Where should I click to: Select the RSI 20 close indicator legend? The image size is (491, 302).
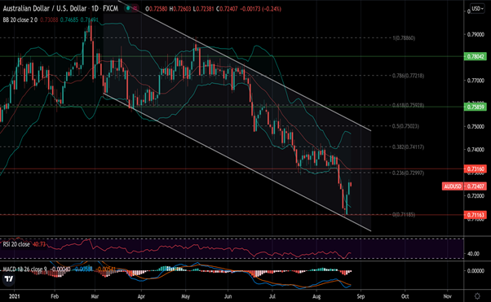[16, 244]
